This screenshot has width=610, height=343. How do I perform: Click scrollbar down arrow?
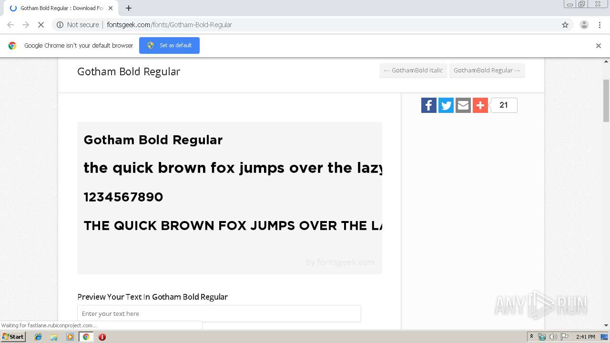click(606, 325)
